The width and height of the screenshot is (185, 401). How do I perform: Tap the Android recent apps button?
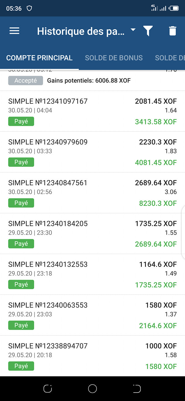[x=48, y=389]
